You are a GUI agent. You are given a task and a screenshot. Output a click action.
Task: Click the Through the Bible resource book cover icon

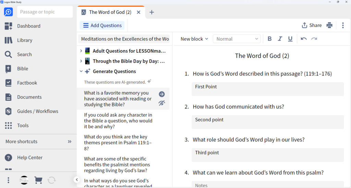pyautogui.click(x=87, y=61)
